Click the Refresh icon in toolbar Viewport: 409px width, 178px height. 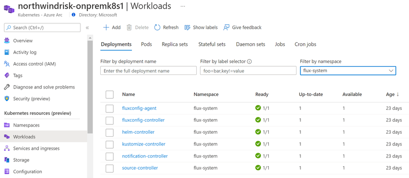click(x=157, y=27)
